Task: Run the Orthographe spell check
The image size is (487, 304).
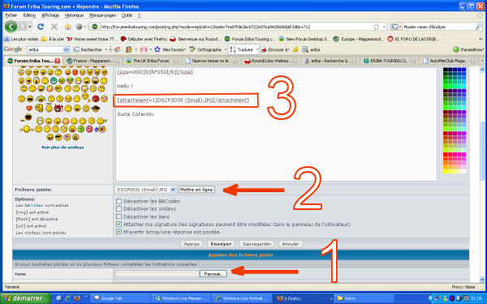Action: tap(205, 49)
